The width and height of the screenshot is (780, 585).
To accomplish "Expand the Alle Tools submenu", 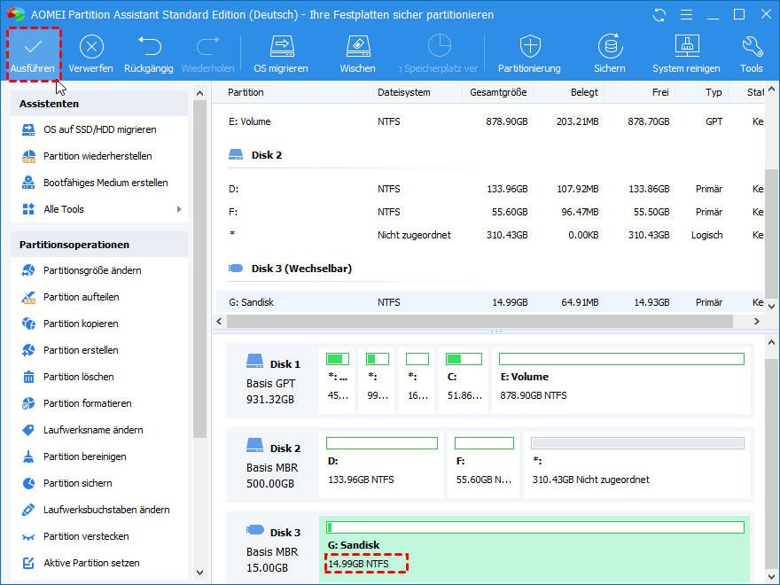I will click(x=100, y=209).
